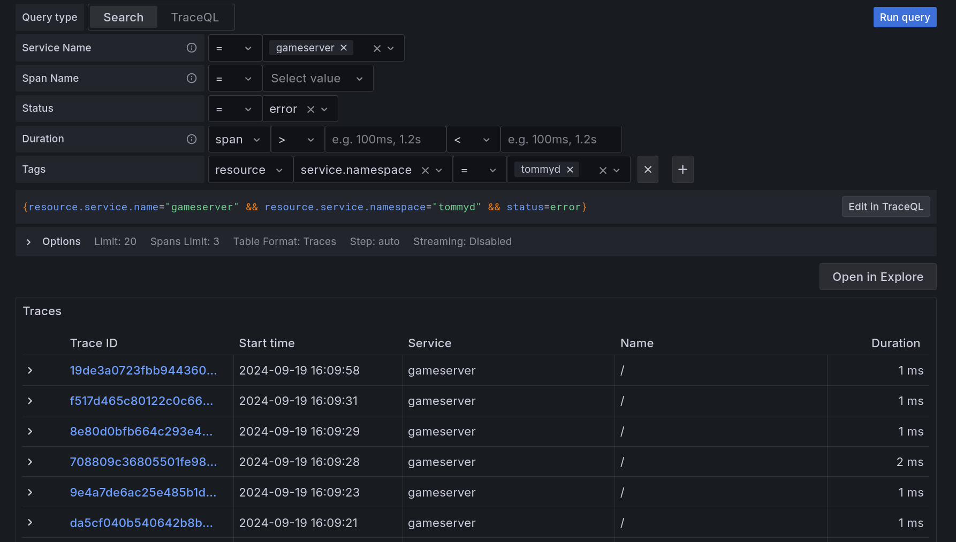Switch query type to Search
956x542 pixels.
[x=124, y=17]
